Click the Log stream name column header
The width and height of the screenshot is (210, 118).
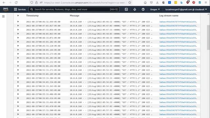(x=169, y=15)
